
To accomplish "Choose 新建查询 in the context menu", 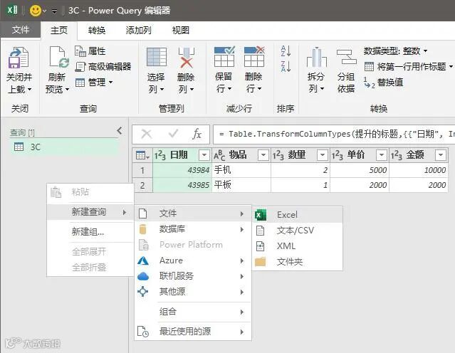I will click(90, 212).
